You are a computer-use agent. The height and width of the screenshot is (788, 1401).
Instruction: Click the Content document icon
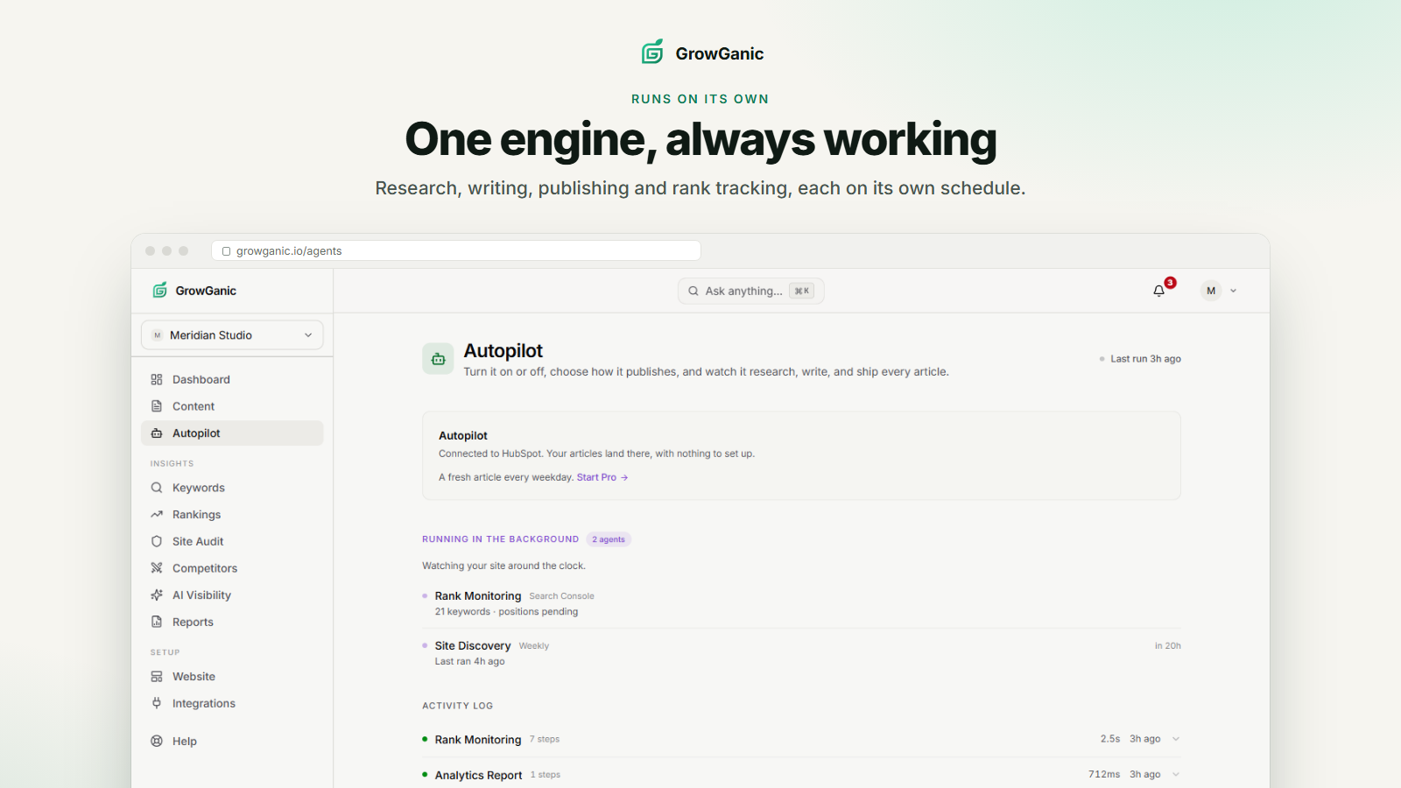coord(157,406)
